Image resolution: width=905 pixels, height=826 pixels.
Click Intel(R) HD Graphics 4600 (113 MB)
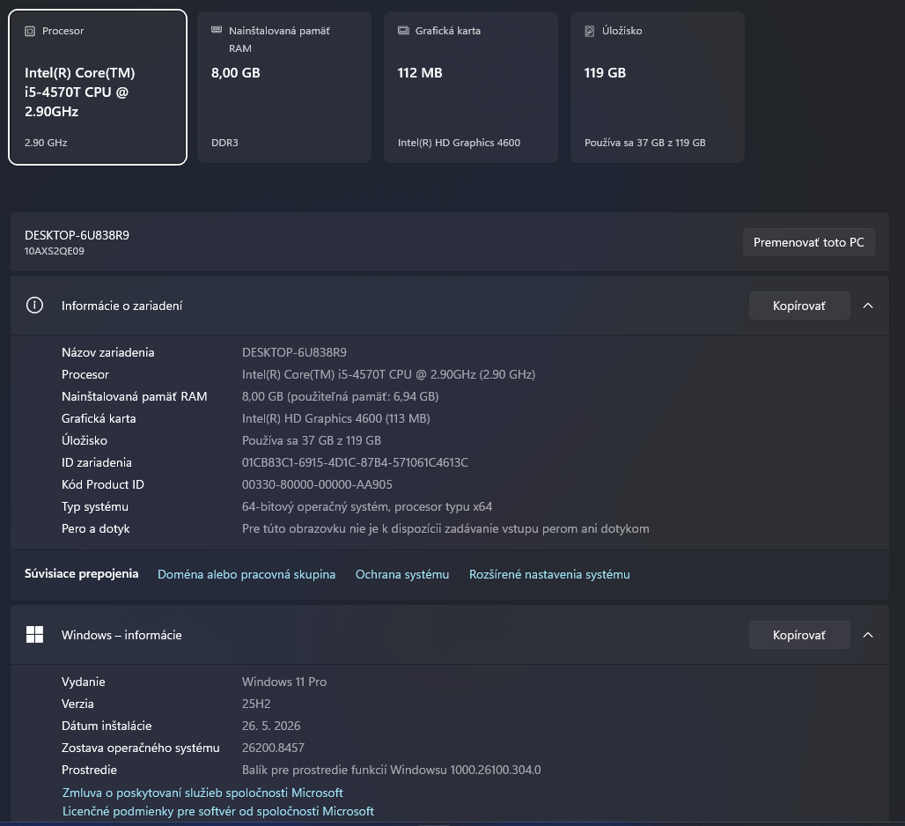point(336,418)
